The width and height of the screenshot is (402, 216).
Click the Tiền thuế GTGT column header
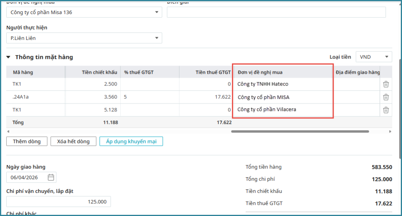206,72
